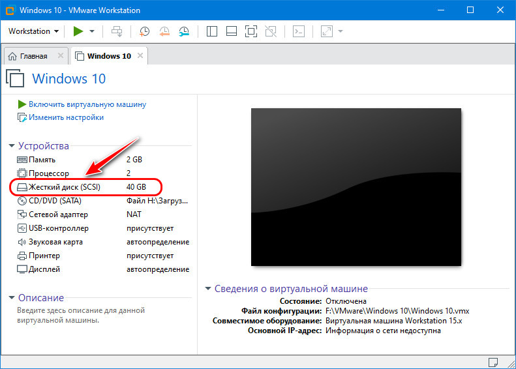Switch to the Главная tab
516x369 pixels.
pyautogui.click(x=33, y=56)
